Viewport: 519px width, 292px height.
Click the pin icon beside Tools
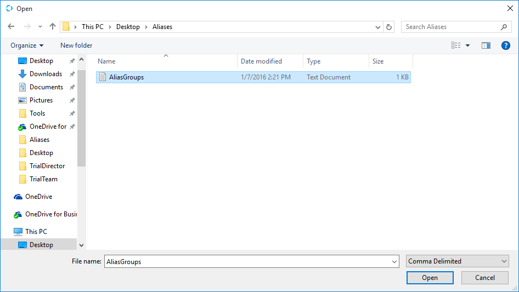click(72, 113)
